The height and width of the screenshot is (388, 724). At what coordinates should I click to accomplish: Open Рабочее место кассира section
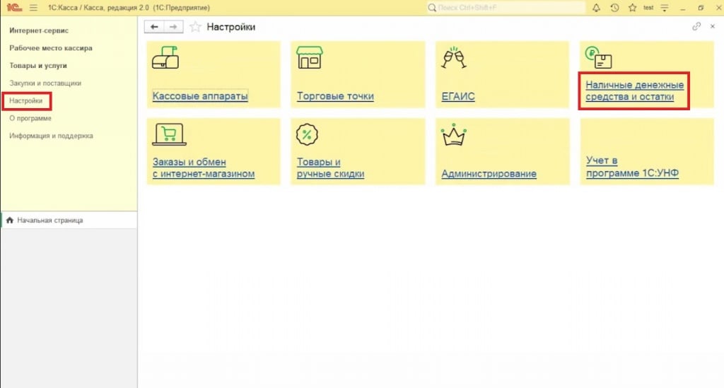coord(51,48)
